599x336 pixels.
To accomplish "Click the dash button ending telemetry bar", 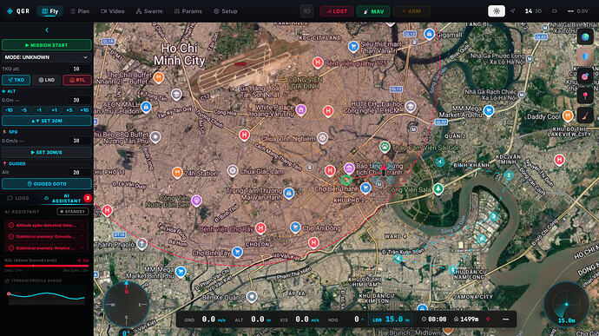I will tap(505, 320).
